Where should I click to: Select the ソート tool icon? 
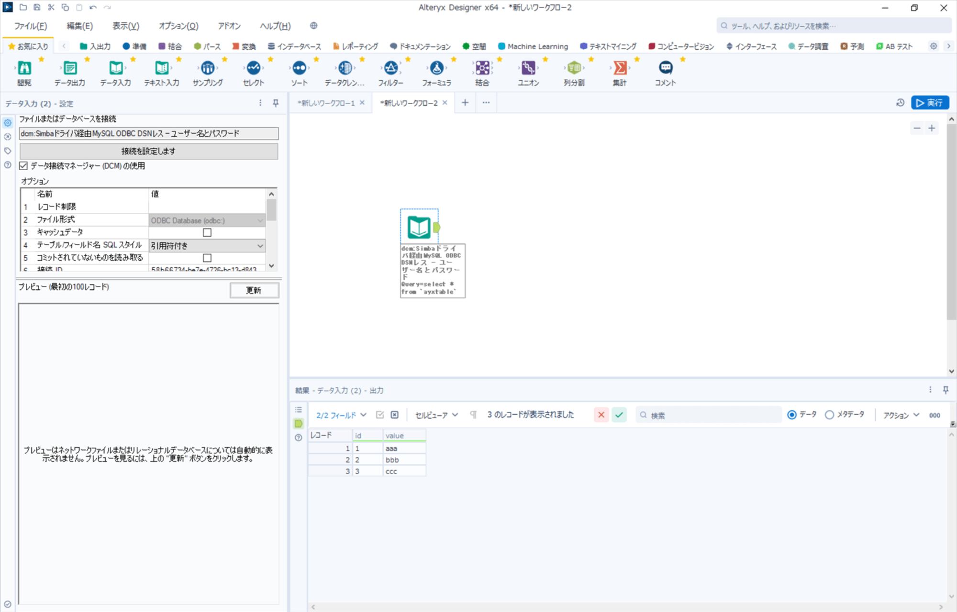click(x=300, y=68)
